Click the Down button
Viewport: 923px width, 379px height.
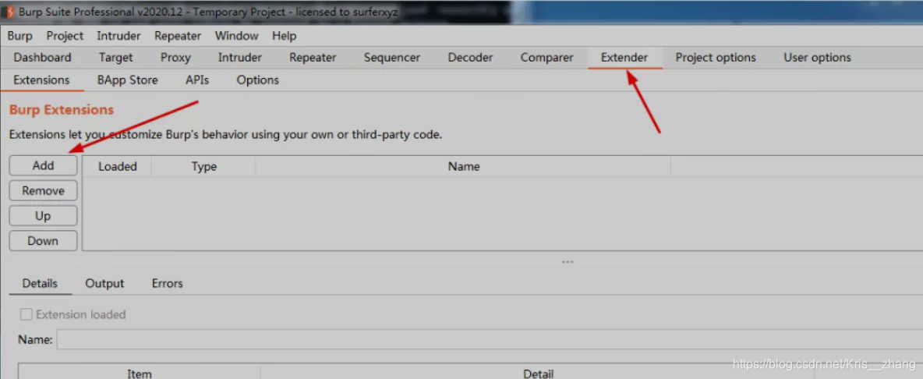coord(43,241)
